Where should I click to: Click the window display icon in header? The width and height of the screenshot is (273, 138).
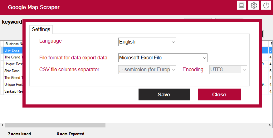[241, 5]
